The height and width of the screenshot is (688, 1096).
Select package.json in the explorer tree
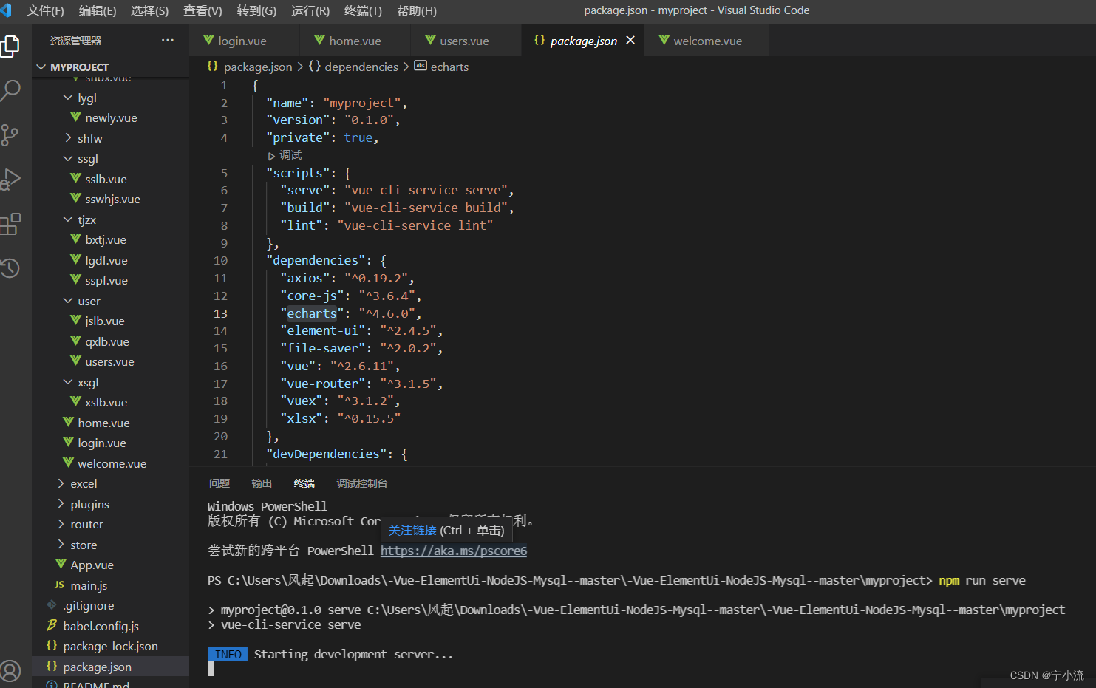[x=111, y=667]
